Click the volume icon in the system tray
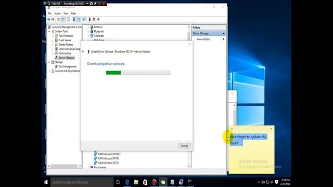Screen dimensions: 333x187 click(x=272, y=182)
